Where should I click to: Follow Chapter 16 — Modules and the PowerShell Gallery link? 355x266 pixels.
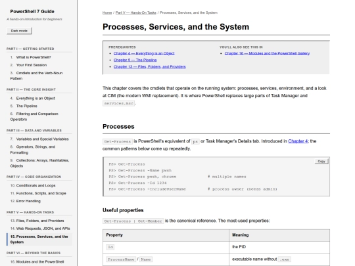(267, 53)
